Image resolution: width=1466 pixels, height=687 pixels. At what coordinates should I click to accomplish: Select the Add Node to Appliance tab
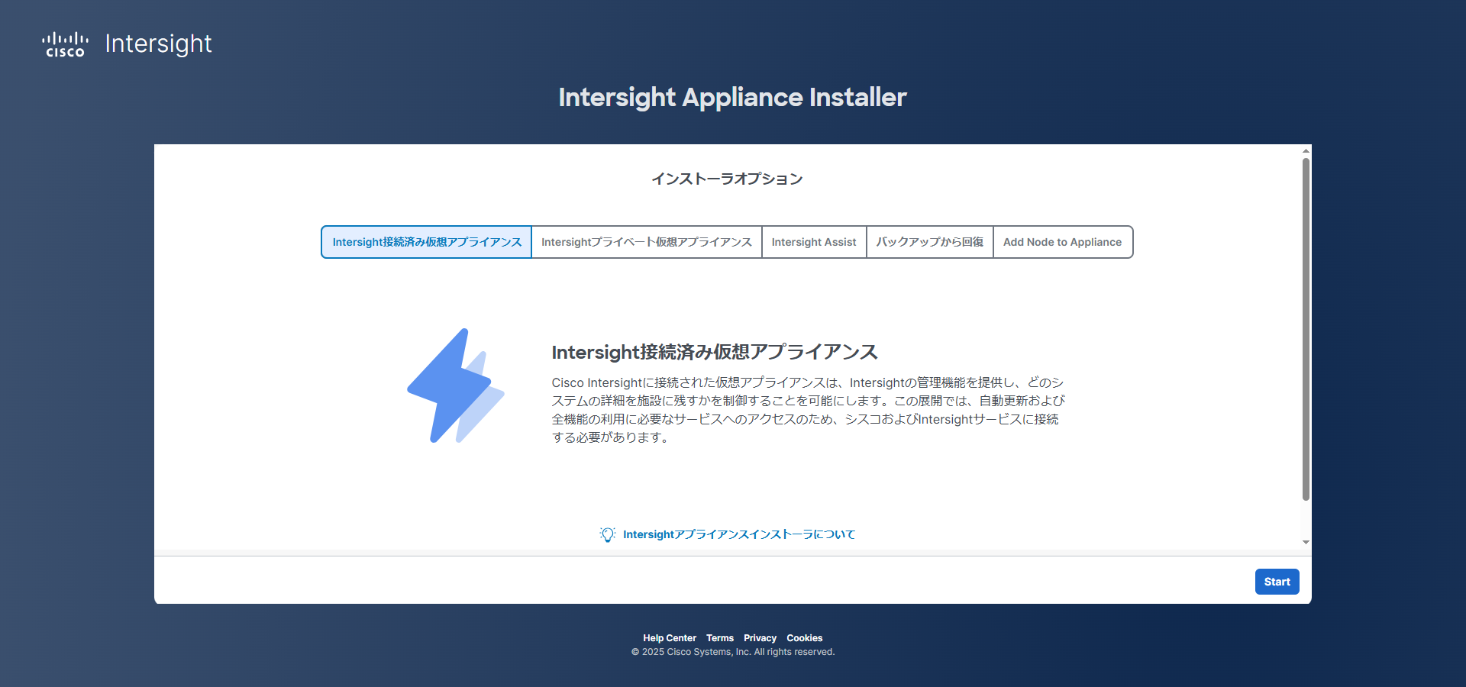[1062, 242]
